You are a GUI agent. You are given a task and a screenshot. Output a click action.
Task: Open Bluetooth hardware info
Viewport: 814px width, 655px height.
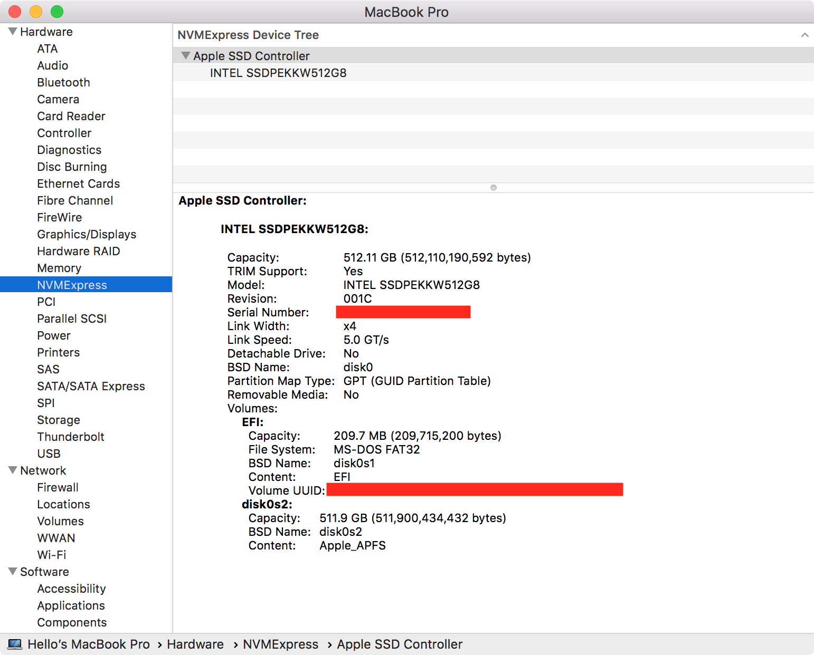click(63, 82)
